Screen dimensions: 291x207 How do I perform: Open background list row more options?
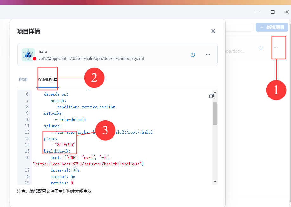(276, 47)
